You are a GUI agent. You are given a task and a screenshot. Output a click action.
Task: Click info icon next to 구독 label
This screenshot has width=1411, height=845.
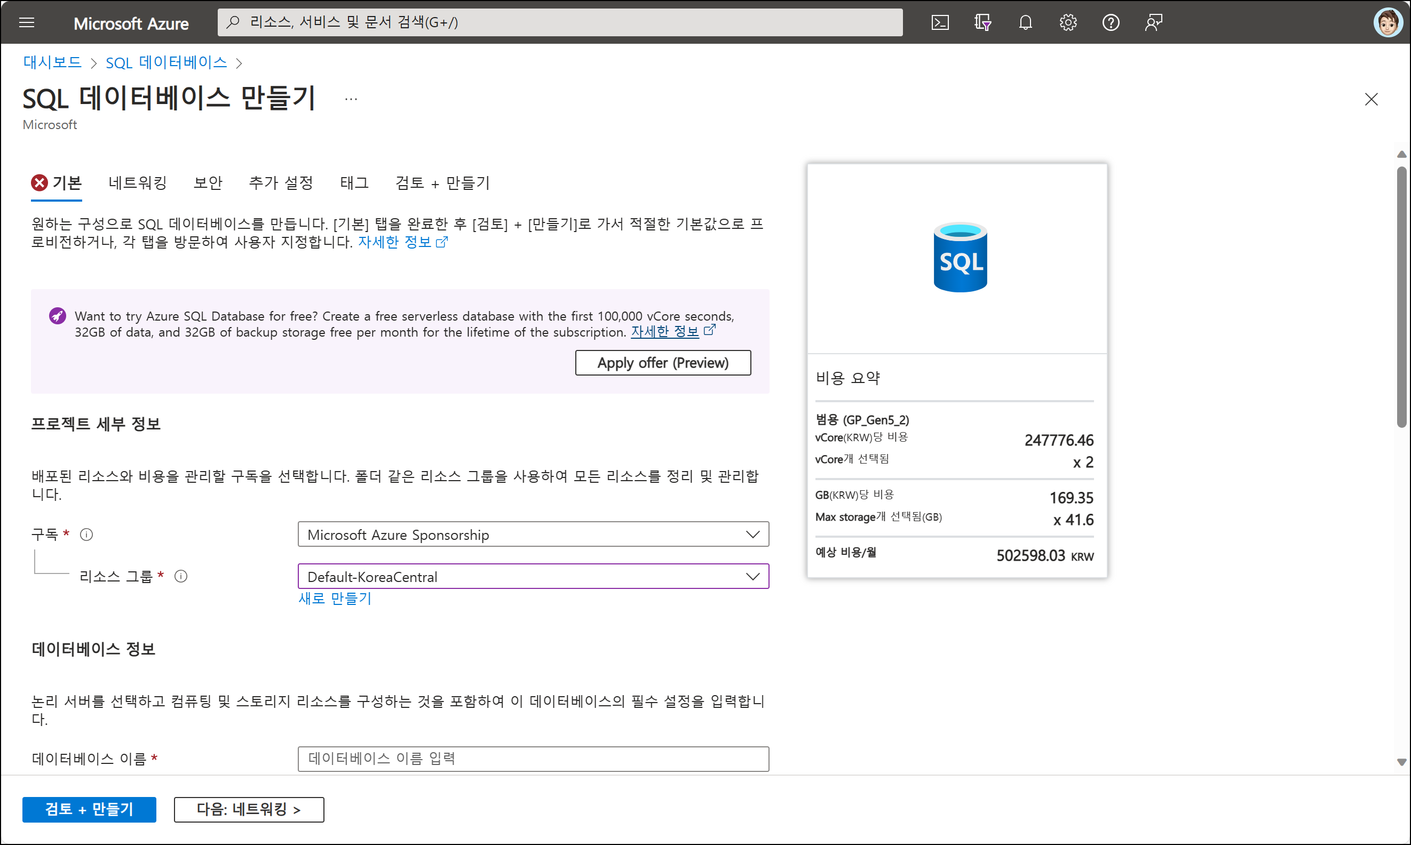(x=86, y=534)
